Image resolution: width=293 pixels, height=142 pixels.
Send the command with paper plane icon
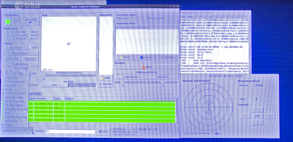coord(103,131)
